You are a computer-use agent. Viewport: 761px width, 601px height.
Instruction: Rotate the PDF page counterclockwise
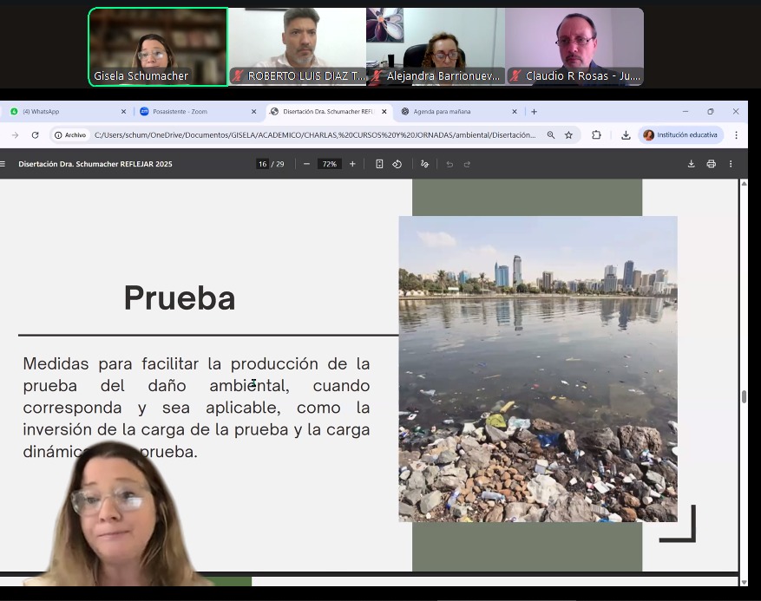coord(397,164)
